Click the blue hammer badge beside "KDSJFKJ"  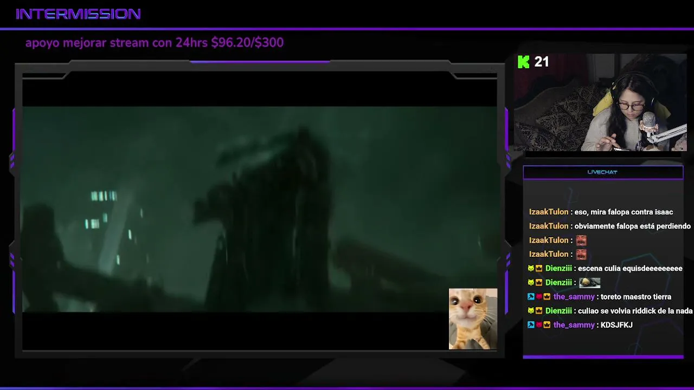point(531,325)
